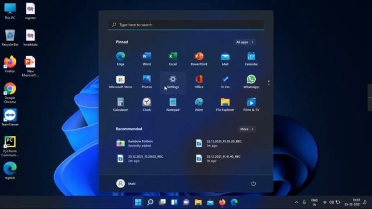Launch PowerPoint from pinned apps
The width and height of the screenshot is (372, 209).
tap(199, 59)
